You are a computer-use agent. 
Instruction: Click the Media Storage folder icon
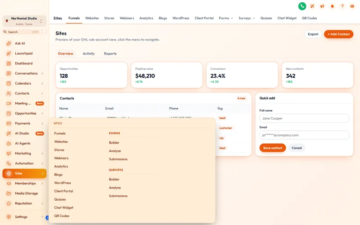click(9, 193)
